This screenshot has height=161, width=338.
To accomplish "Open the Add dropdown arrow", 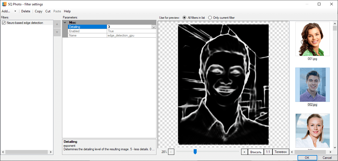I will 15,11.
